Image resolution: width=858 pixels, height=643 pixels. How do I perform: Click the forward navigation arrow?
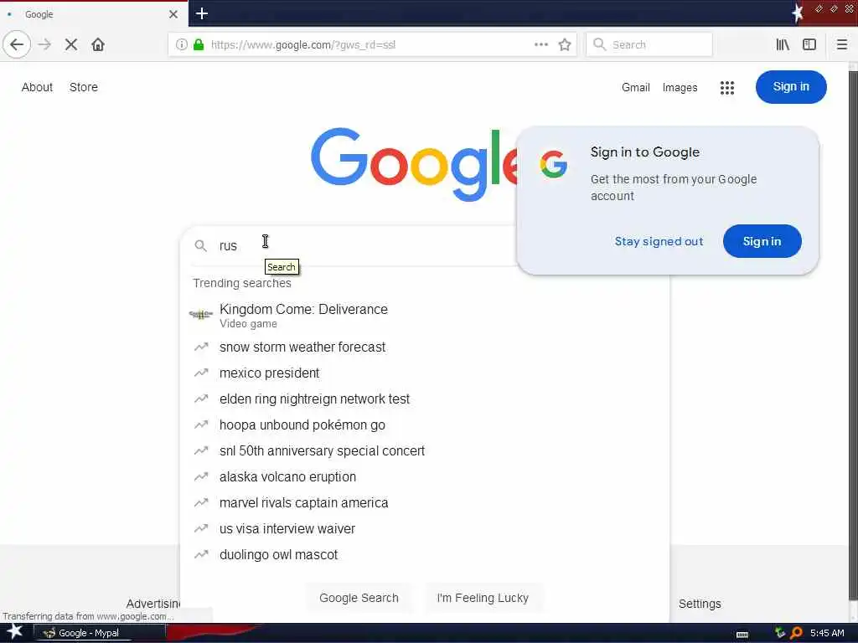tap(45, 44)
